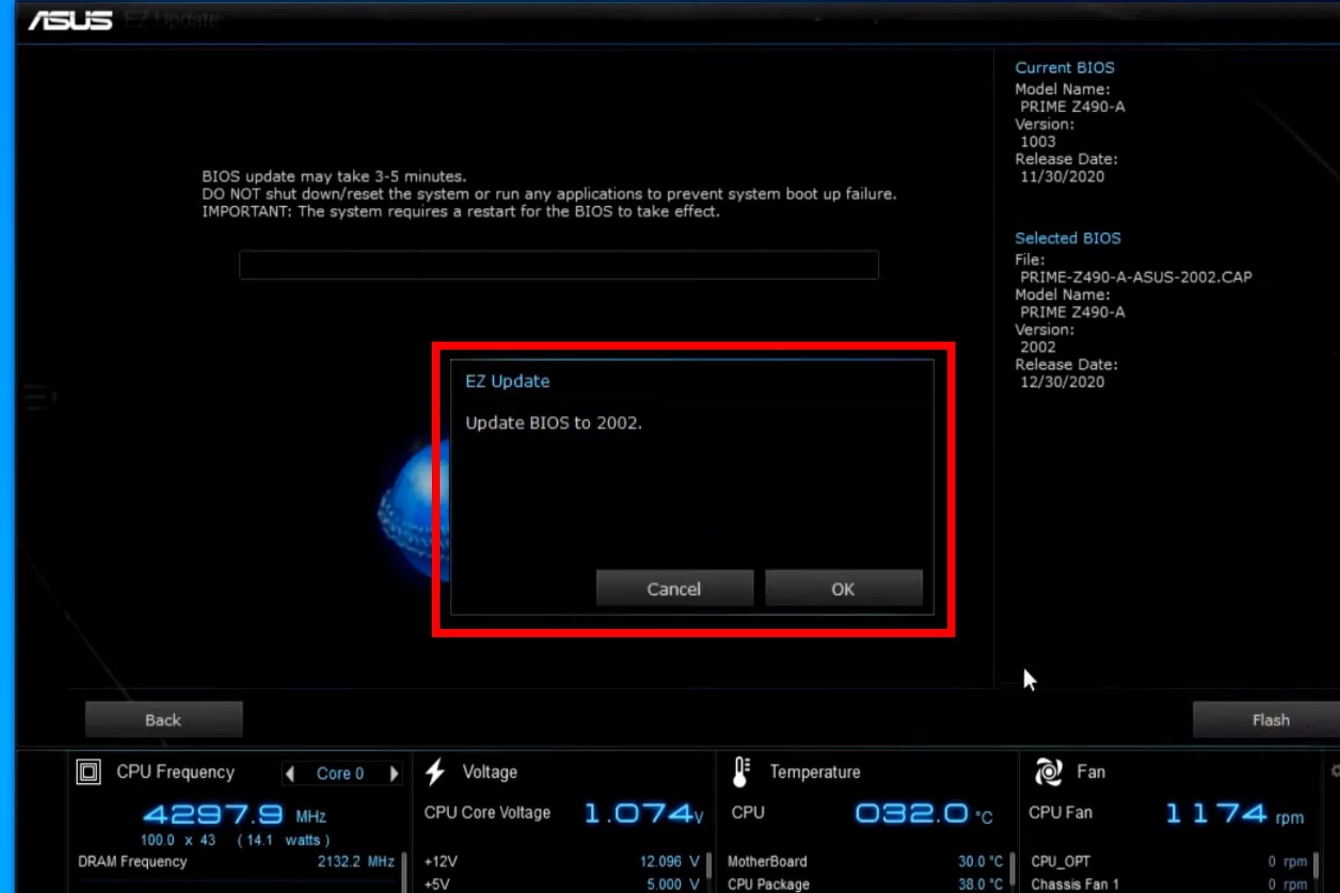Click the BIOS update progress bar
The height and width of the screenshot is (893, 1340).
tap(559, 265)
